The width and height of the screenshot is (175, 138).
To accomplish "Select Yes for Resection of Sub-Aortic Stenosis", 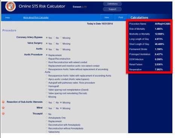I will coord(47,102).
